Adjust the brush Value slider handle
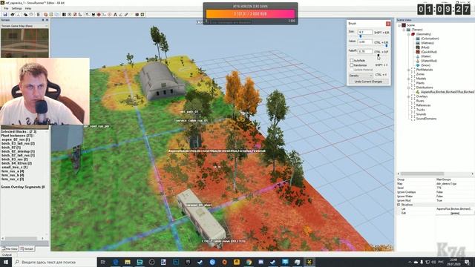This screenshot has height=267, width=475. tap(387, 46)
